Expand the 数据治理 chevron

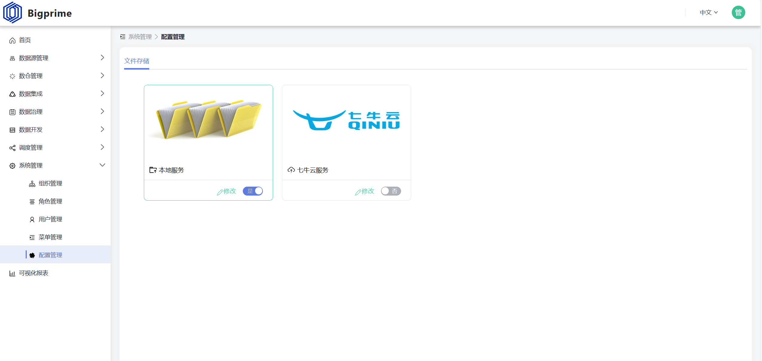[x=102, y=111]
